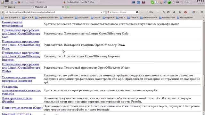Open the downloads arrow icon

tap(174, 12)
